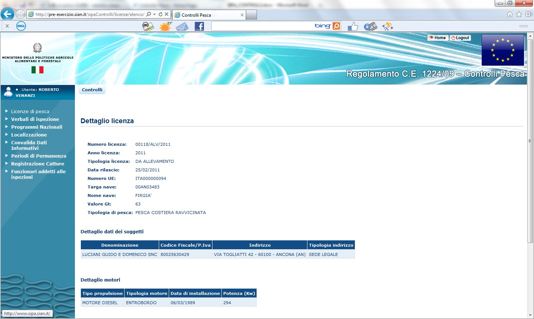Viewport: 534px width, 319px height.
Task: Click the vertical scrollbar thumb
Action: pos(530,141)
